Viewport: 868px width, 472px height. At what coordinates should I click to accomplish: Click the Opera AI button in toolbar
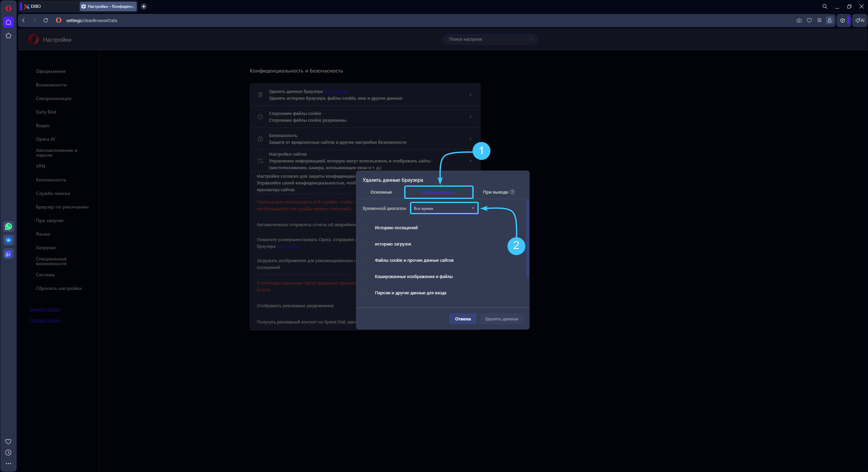click(860, 20)
